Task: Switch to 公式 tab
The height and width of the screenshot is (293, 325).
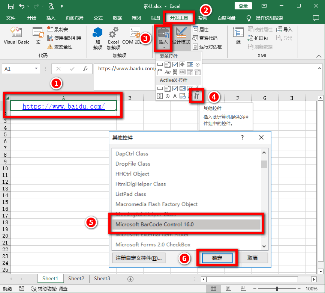Action: 98,18
